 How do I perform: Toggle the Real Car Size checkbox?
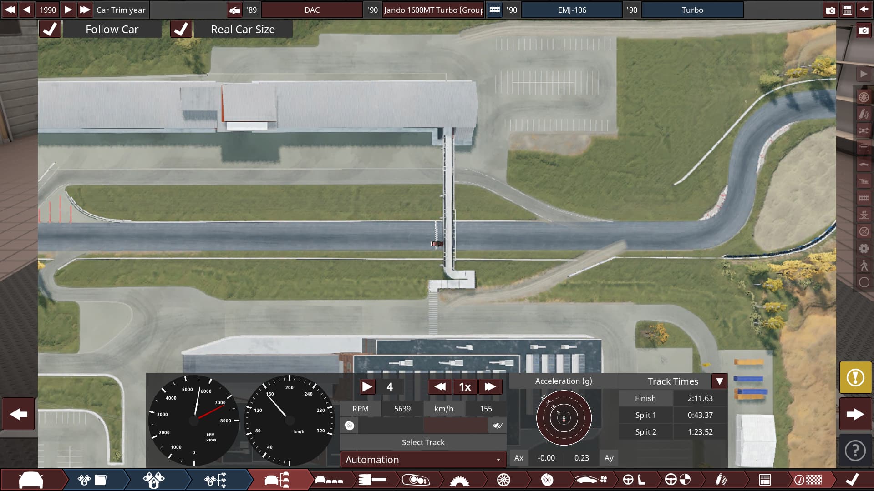pos(181,30)
